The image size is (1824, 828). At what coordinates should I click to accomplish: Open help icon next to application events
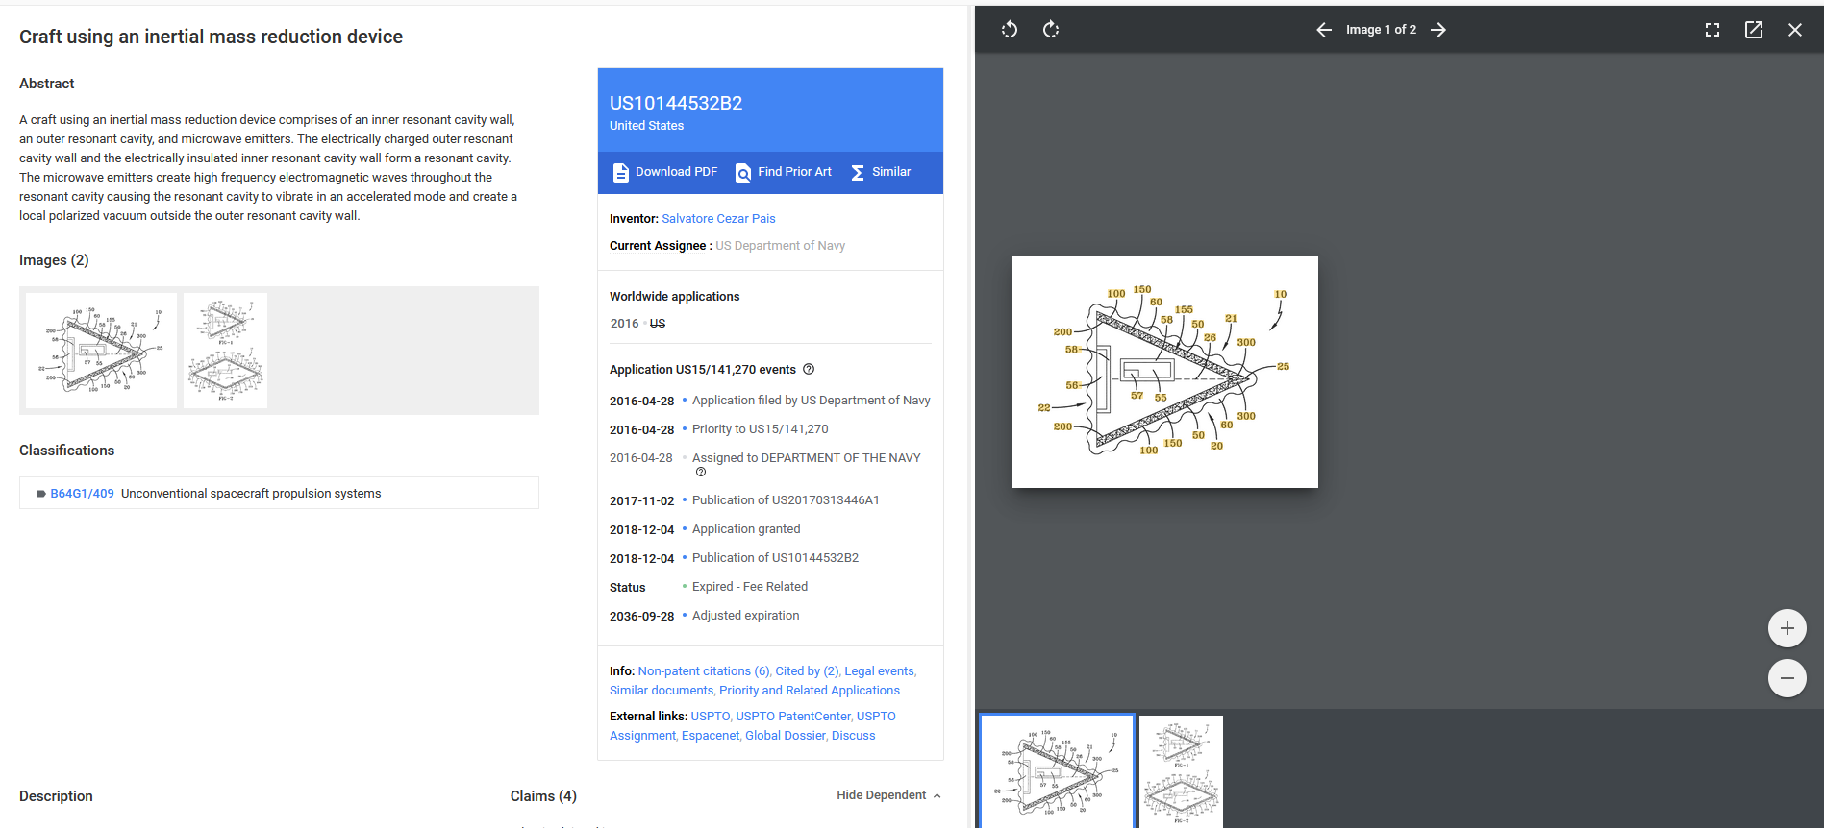pyautogui.click(x=809, y=369)
